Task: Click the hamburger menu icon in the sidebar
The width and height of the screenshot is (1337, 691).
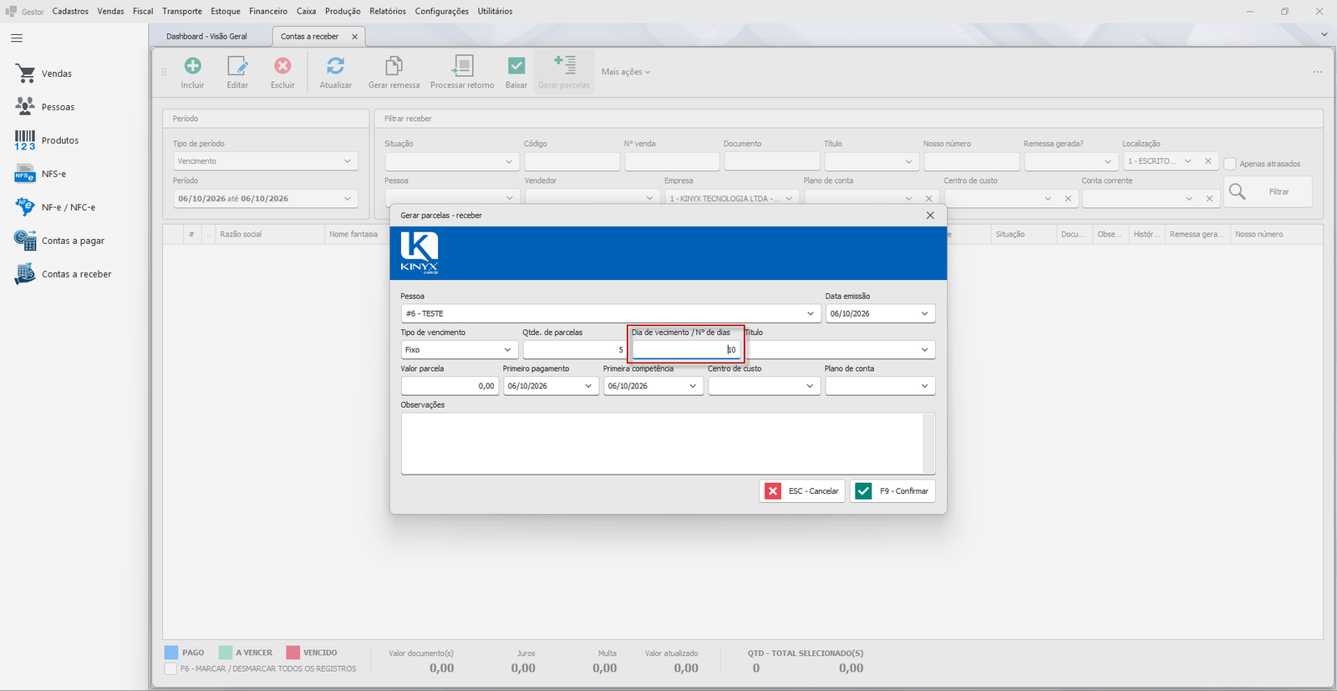Action: 17,38
